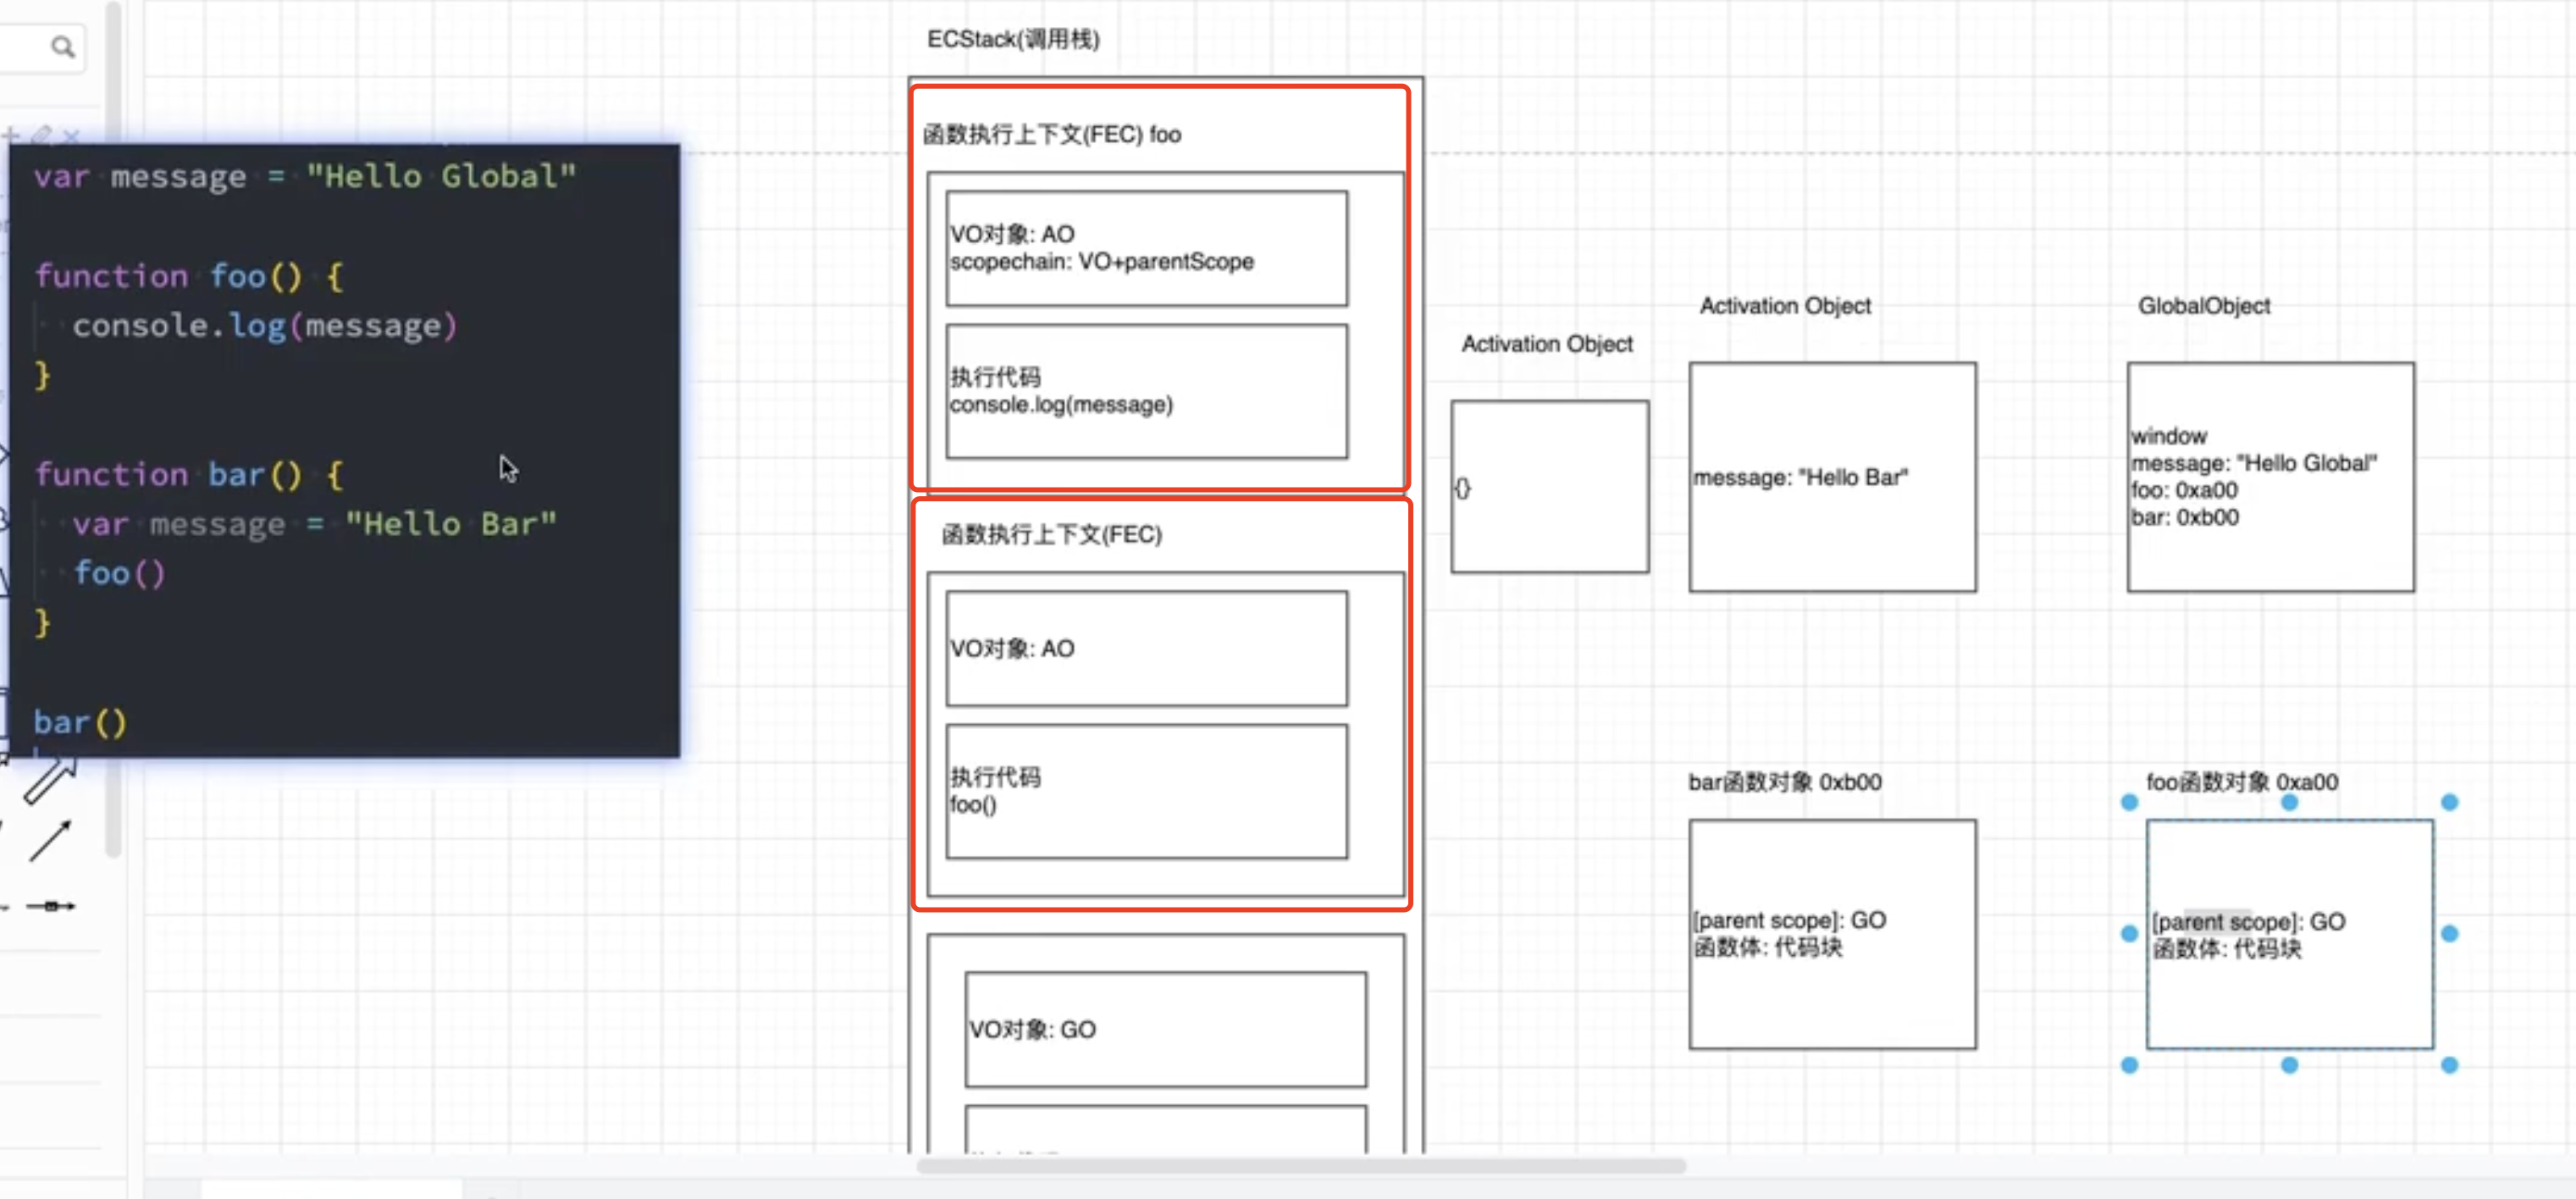Select the 'ECStack(调用栈)' label
Viewport: 2576px width, 1199px height.
point(1013,39)
